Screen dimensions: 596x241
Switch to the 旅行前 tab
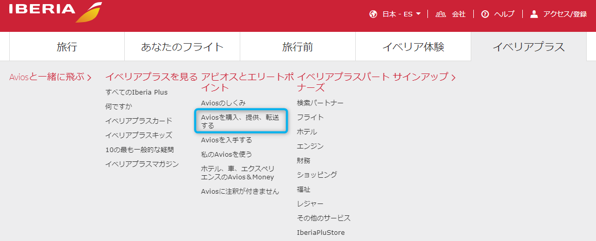click(x=297, y=47)
